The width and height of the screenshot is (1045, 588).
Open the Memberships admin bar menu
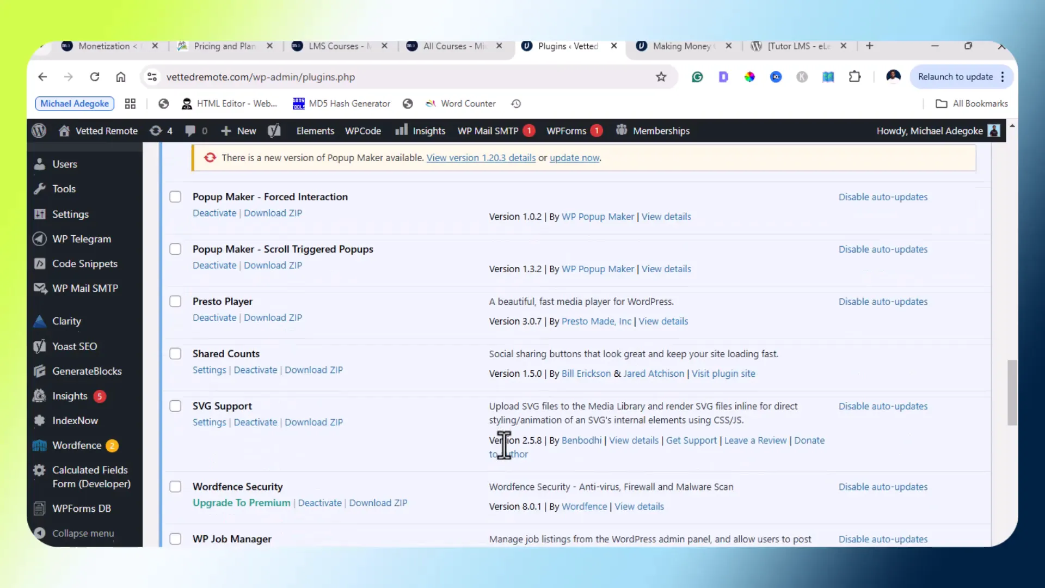tap(653, 131)
